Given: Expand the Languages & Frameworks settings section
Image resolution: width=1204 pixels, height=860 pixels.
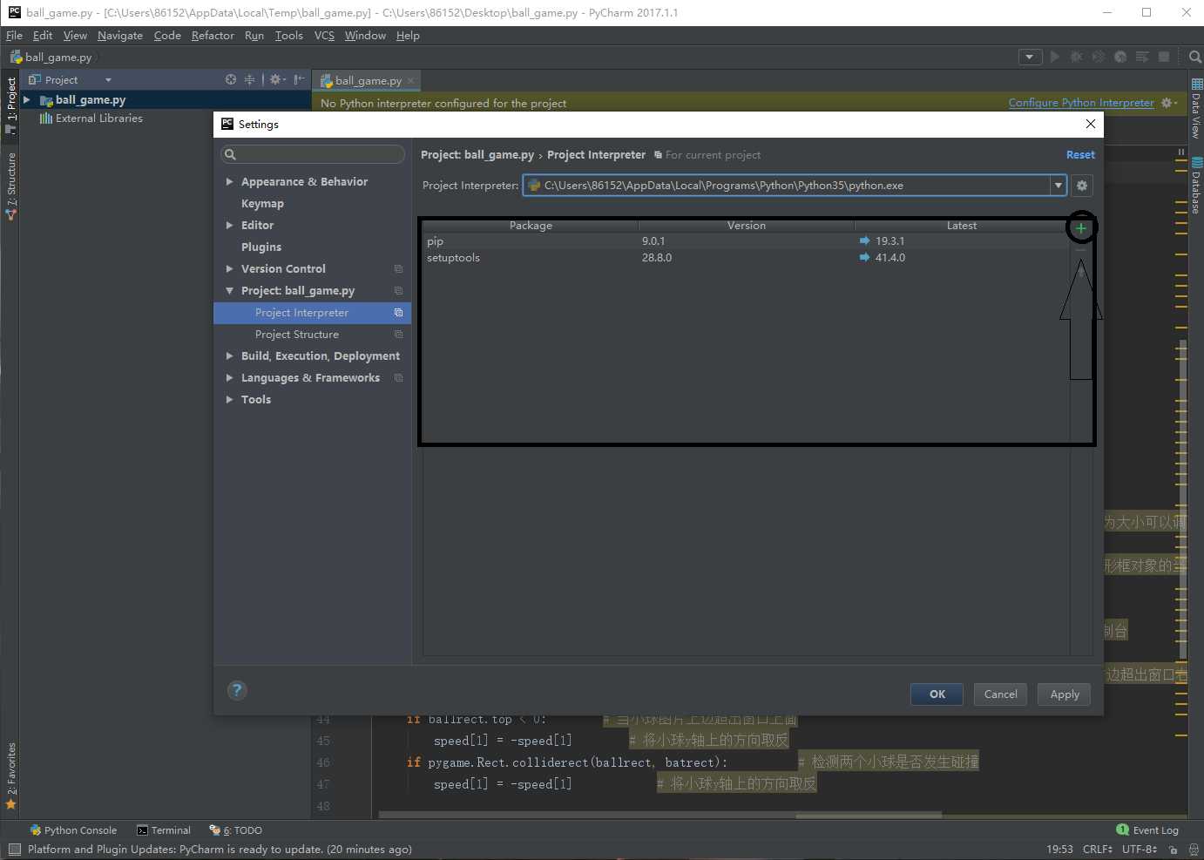Looking at the screenshot, I should (x=229, y=378).
